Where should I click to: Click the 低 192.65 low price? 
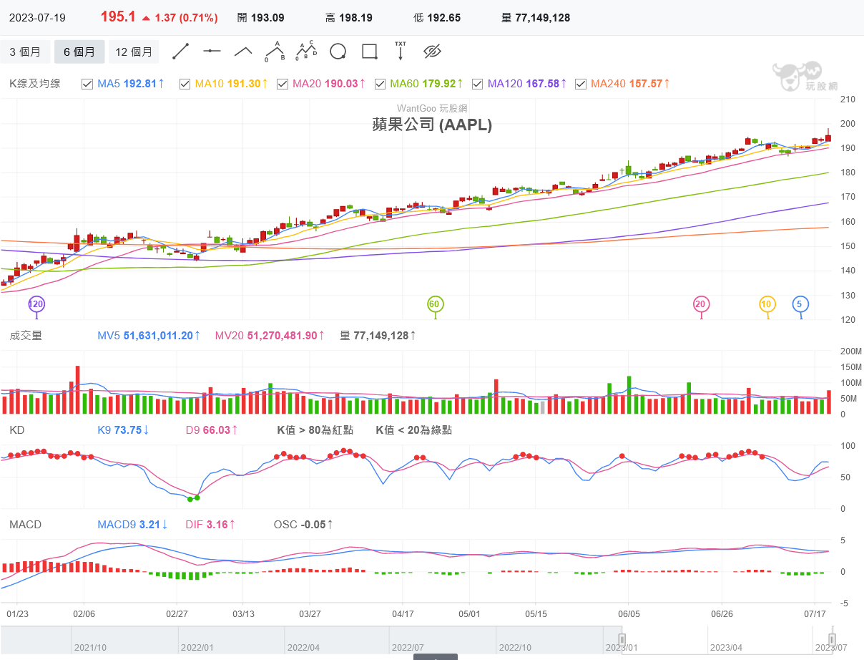coord(438,18)
